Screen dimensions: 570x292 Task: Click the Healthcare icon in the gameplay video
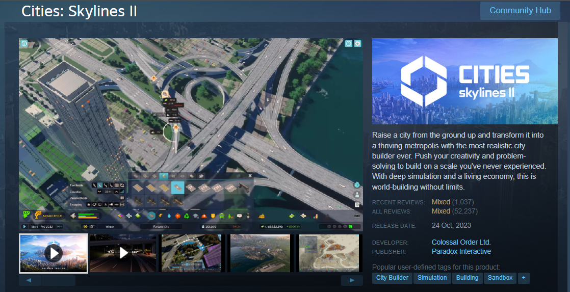177,216
